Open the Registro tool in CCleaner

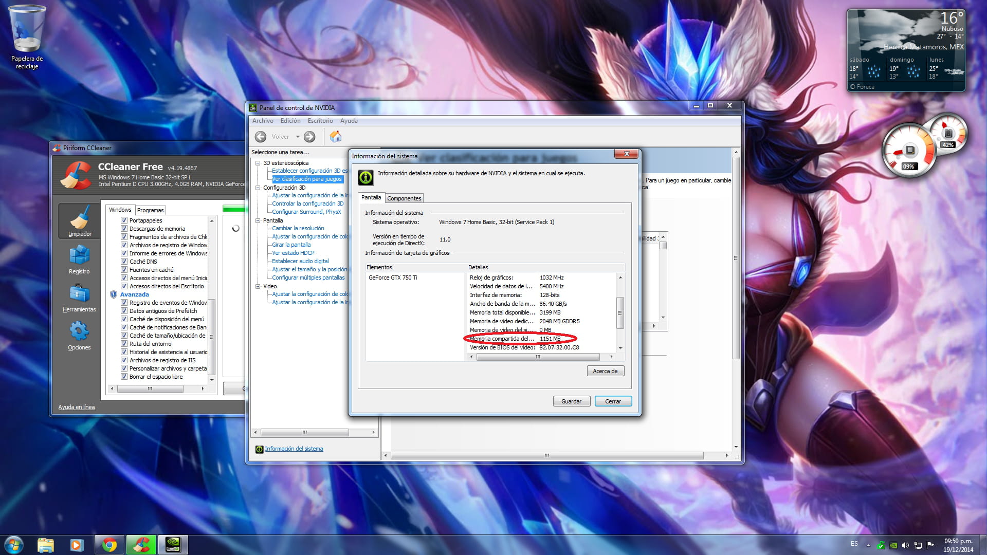79,260
